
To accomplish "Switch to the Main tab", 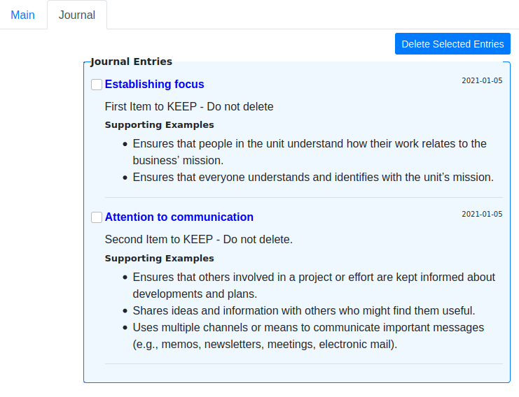I will point(22,15).
